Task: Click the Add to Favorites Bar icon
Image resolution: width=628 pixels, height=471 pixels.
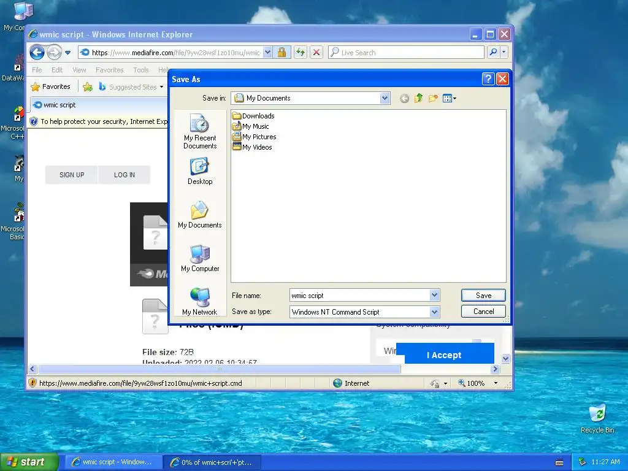Action: (x=88, y=86)
